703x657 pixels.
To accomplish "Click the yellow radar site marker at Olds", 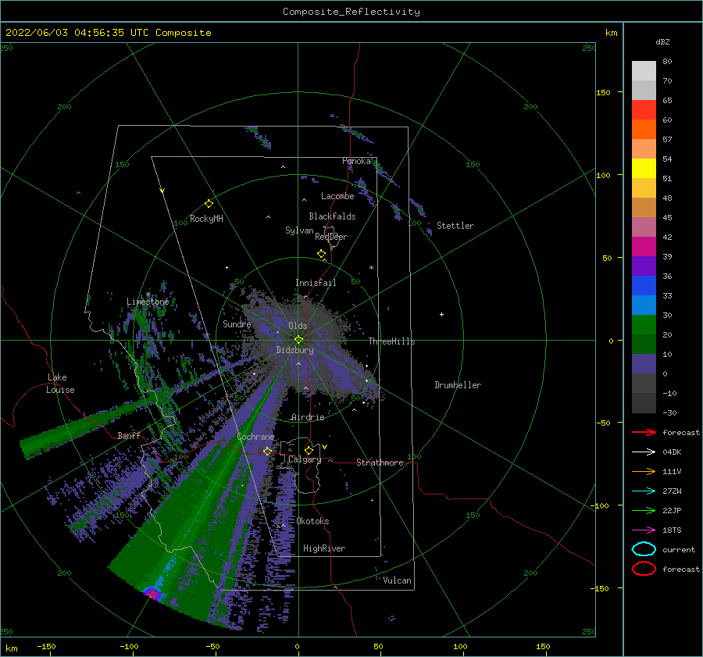I will (x=298, y=340).
